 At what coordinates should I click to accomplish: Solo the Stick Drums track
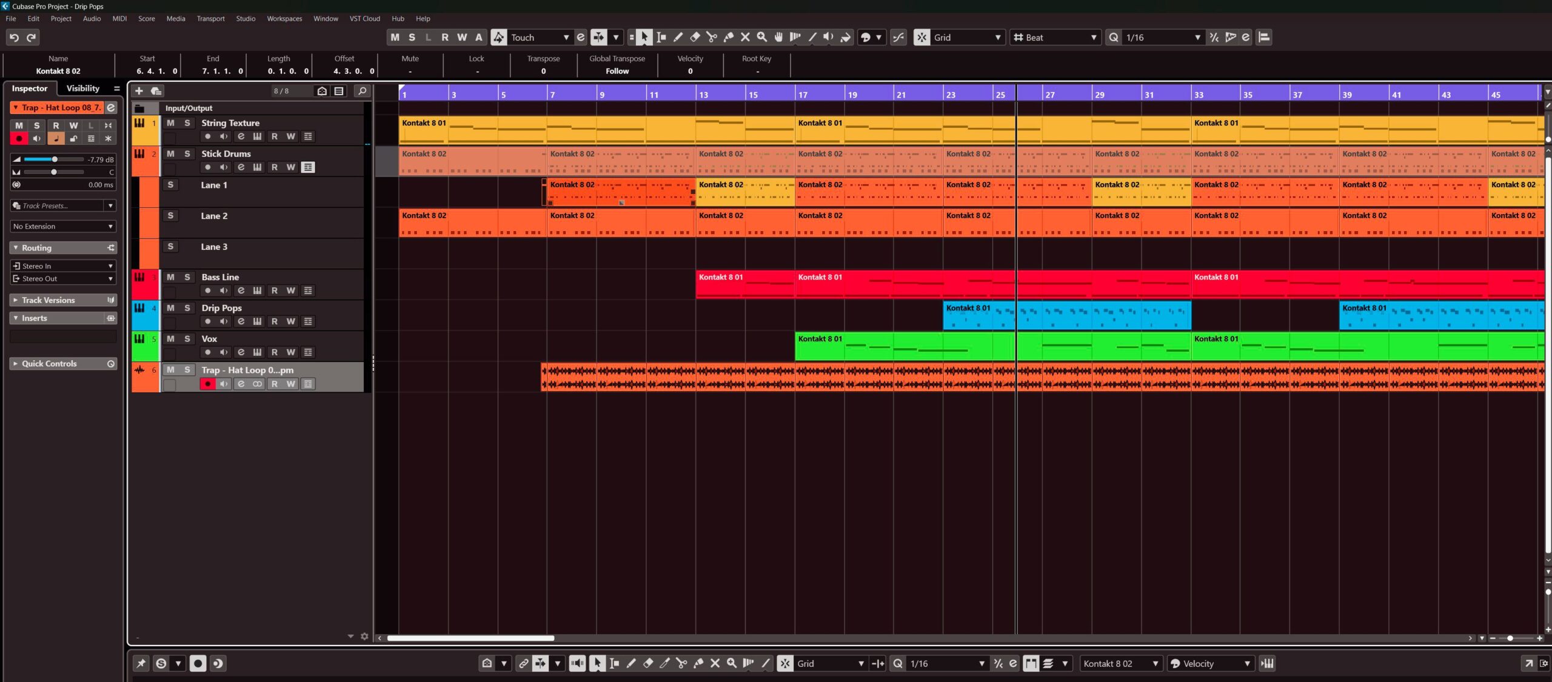187,154
